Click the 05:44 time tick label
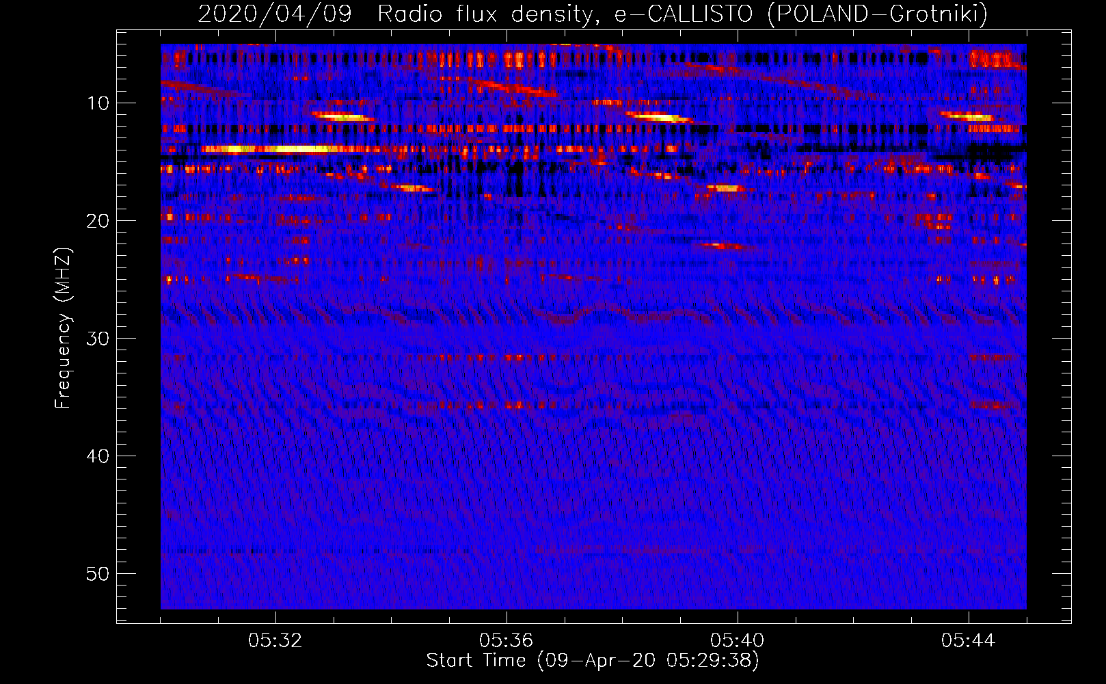This screenshot has height=684, width=1106. [x=969, y=641]
